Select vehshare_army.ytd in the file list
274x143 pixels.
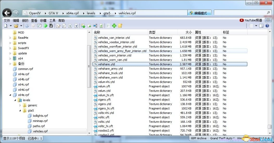pyautogui.click(x=110, y=69)
